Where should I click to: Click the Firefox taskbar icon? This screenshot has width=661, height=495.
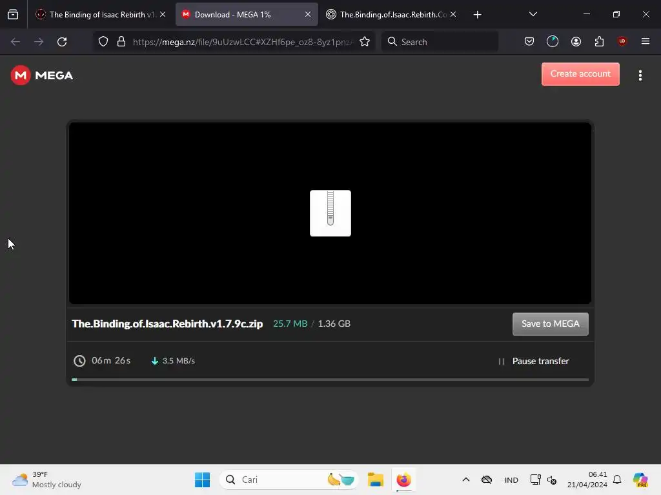[x=403, y=480]
